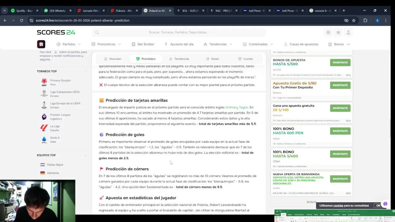
Task: Open the new tab plus button
Action: click(344, 10)
